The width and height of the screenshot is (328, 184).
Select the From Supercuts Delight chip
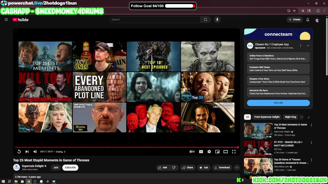(x=267, y=117)
